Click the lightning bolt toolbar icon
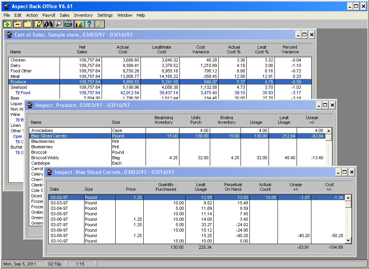This screenshot has width=369, height=269. click(x=100, y=24)
